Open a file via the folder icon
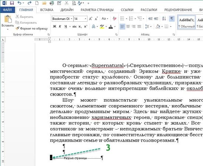The width and height of the screenshot is (203, 166). pos(44,3)
